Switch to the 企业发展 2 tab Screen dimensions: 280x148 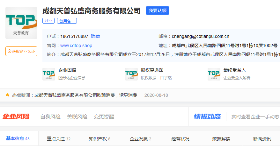point(140,139)
